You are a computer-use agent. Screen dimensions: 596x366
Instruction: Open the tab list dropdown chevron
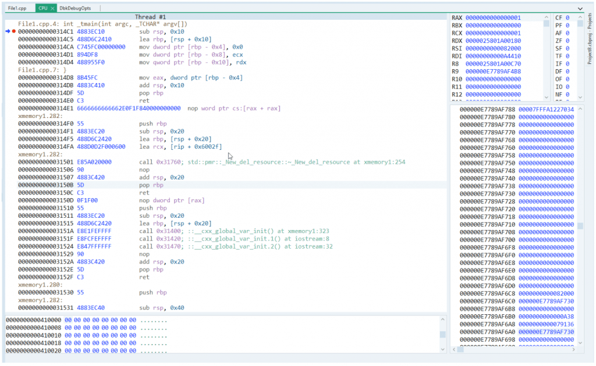580,8
